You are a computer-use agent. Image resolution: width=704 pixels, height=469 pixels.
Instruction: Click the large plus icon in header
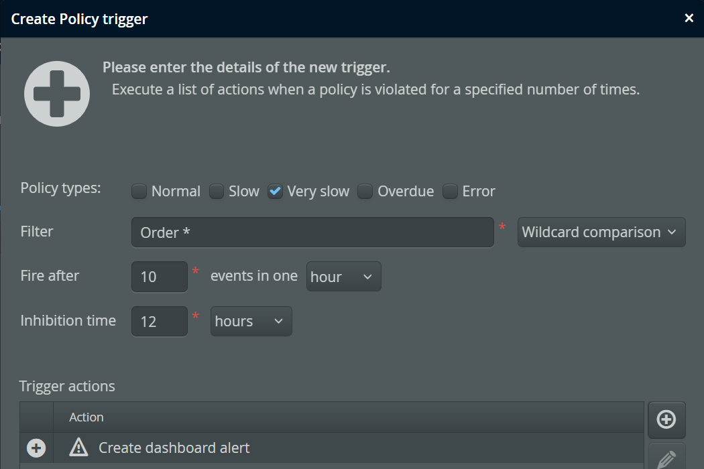pyautogui.click(x=57, y=94)
